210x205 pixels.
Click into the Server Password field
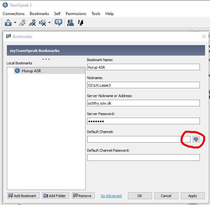pyautogui.click(x=143, y=121)
